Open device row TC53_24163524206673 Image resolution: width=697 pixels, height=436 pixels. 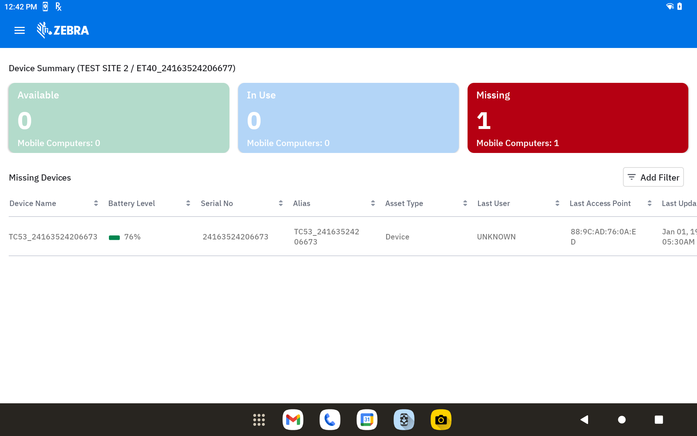coord(53,237)
